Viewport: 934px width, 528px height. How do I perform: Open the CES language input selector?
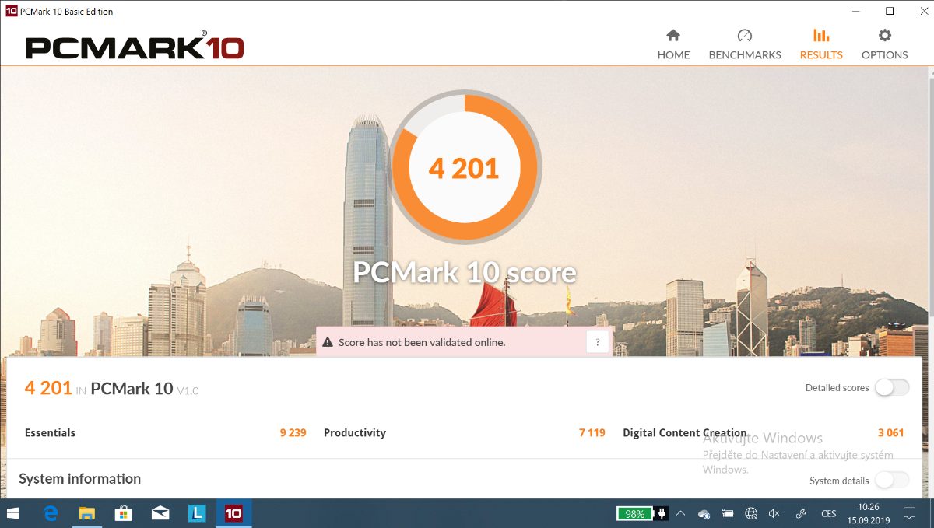[x=829, y=513]
